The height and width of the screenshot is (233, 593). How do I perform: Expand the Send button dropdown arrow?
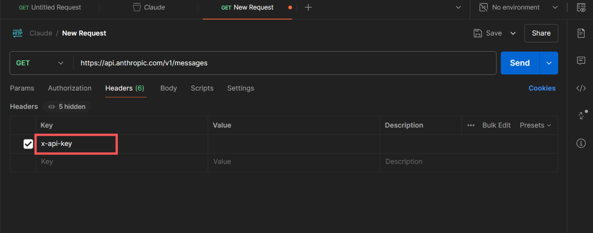pos(549,63)
